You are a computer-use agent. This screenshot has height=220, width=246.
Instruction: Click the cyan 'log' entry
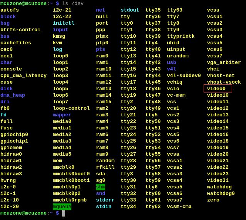[57, 49]
